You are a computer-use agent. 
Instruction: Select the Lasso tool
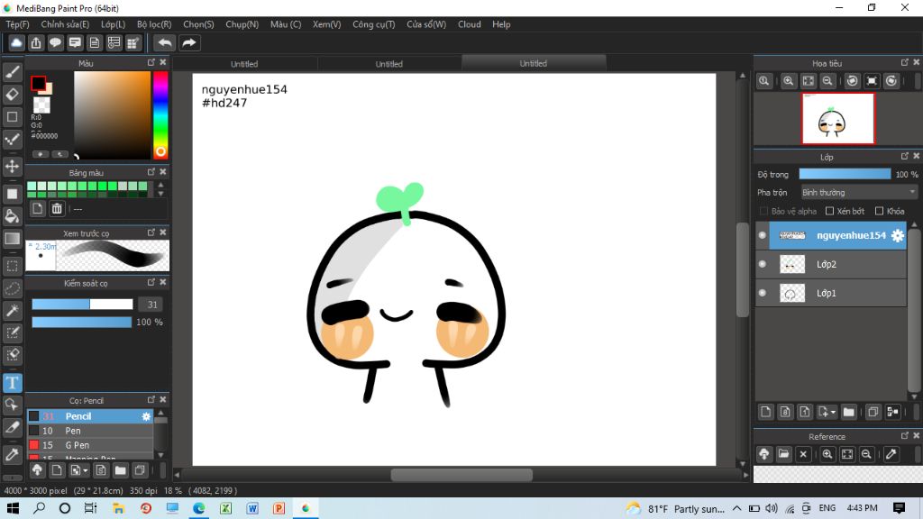click(13, 288)
